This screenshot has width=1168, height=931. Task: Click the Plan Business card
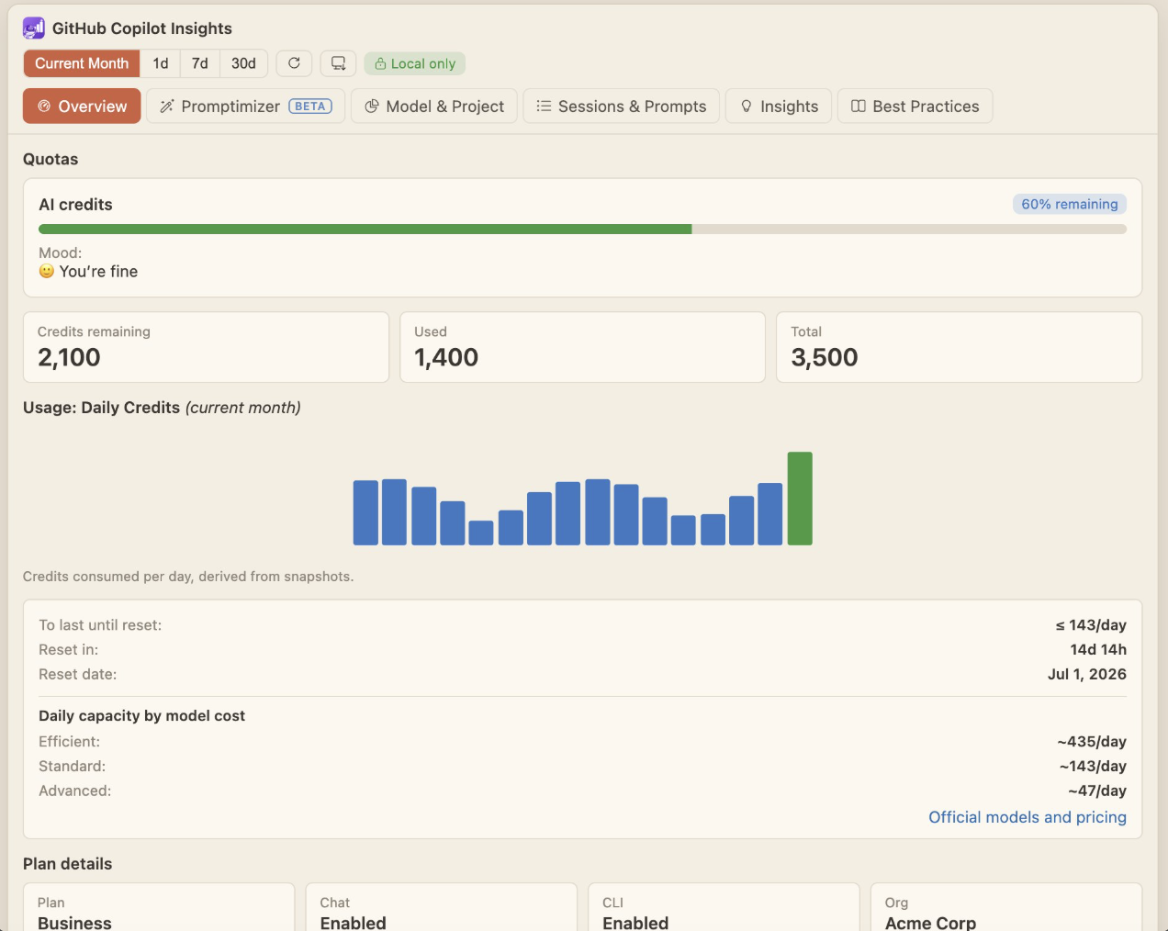(159, 908)
